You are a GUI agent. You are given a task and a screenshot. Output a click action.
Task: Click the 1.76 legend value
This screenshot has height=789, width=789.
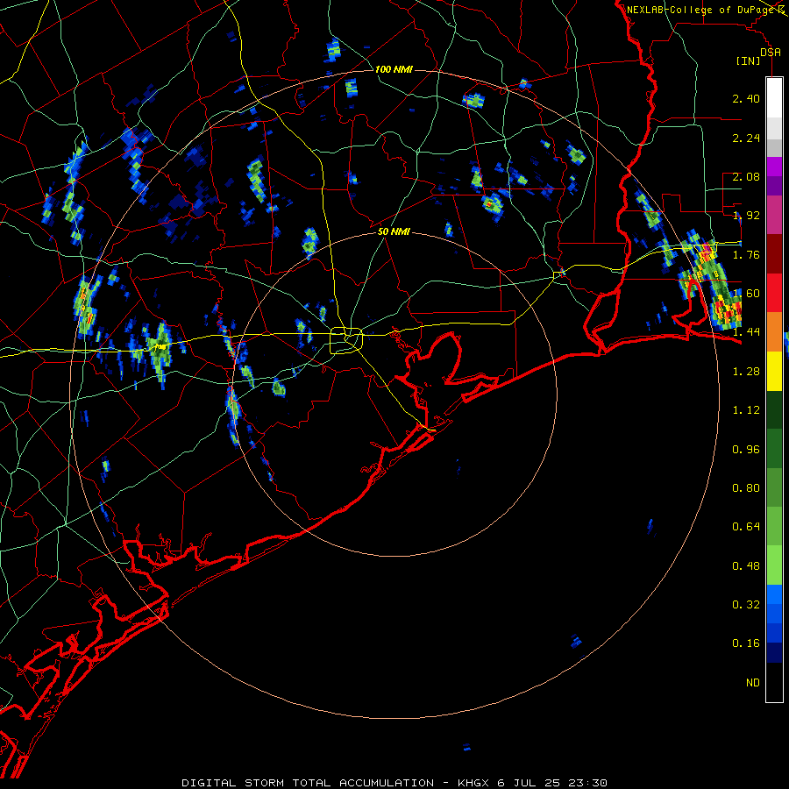[746, 254]
